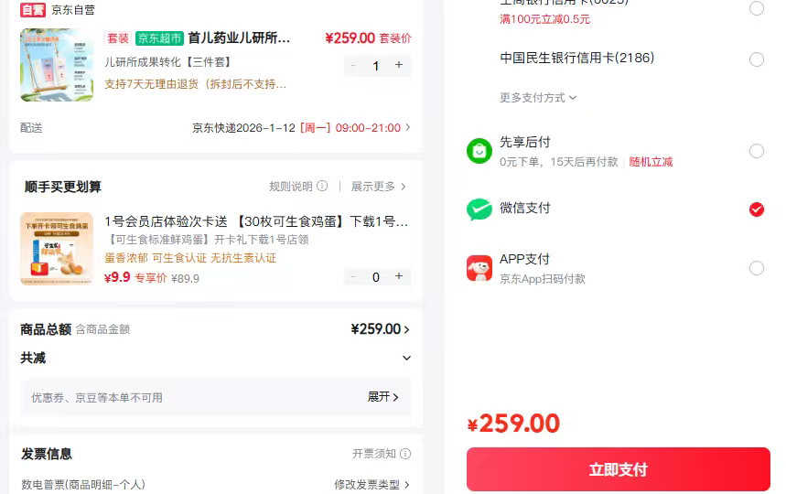Add one 可生食鸡蛋 item with plus
Screen dimensions: 786x494
pyautogui.click(x=399, y=276)
